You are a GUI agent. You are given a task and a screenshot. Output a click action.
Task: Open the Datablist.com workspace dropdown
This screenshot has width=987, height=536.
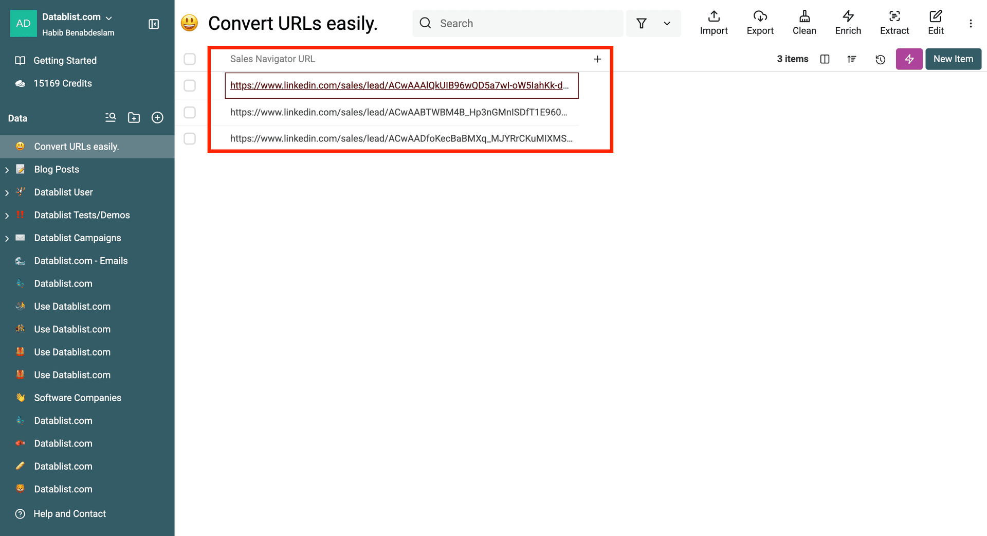pos(76,16)
